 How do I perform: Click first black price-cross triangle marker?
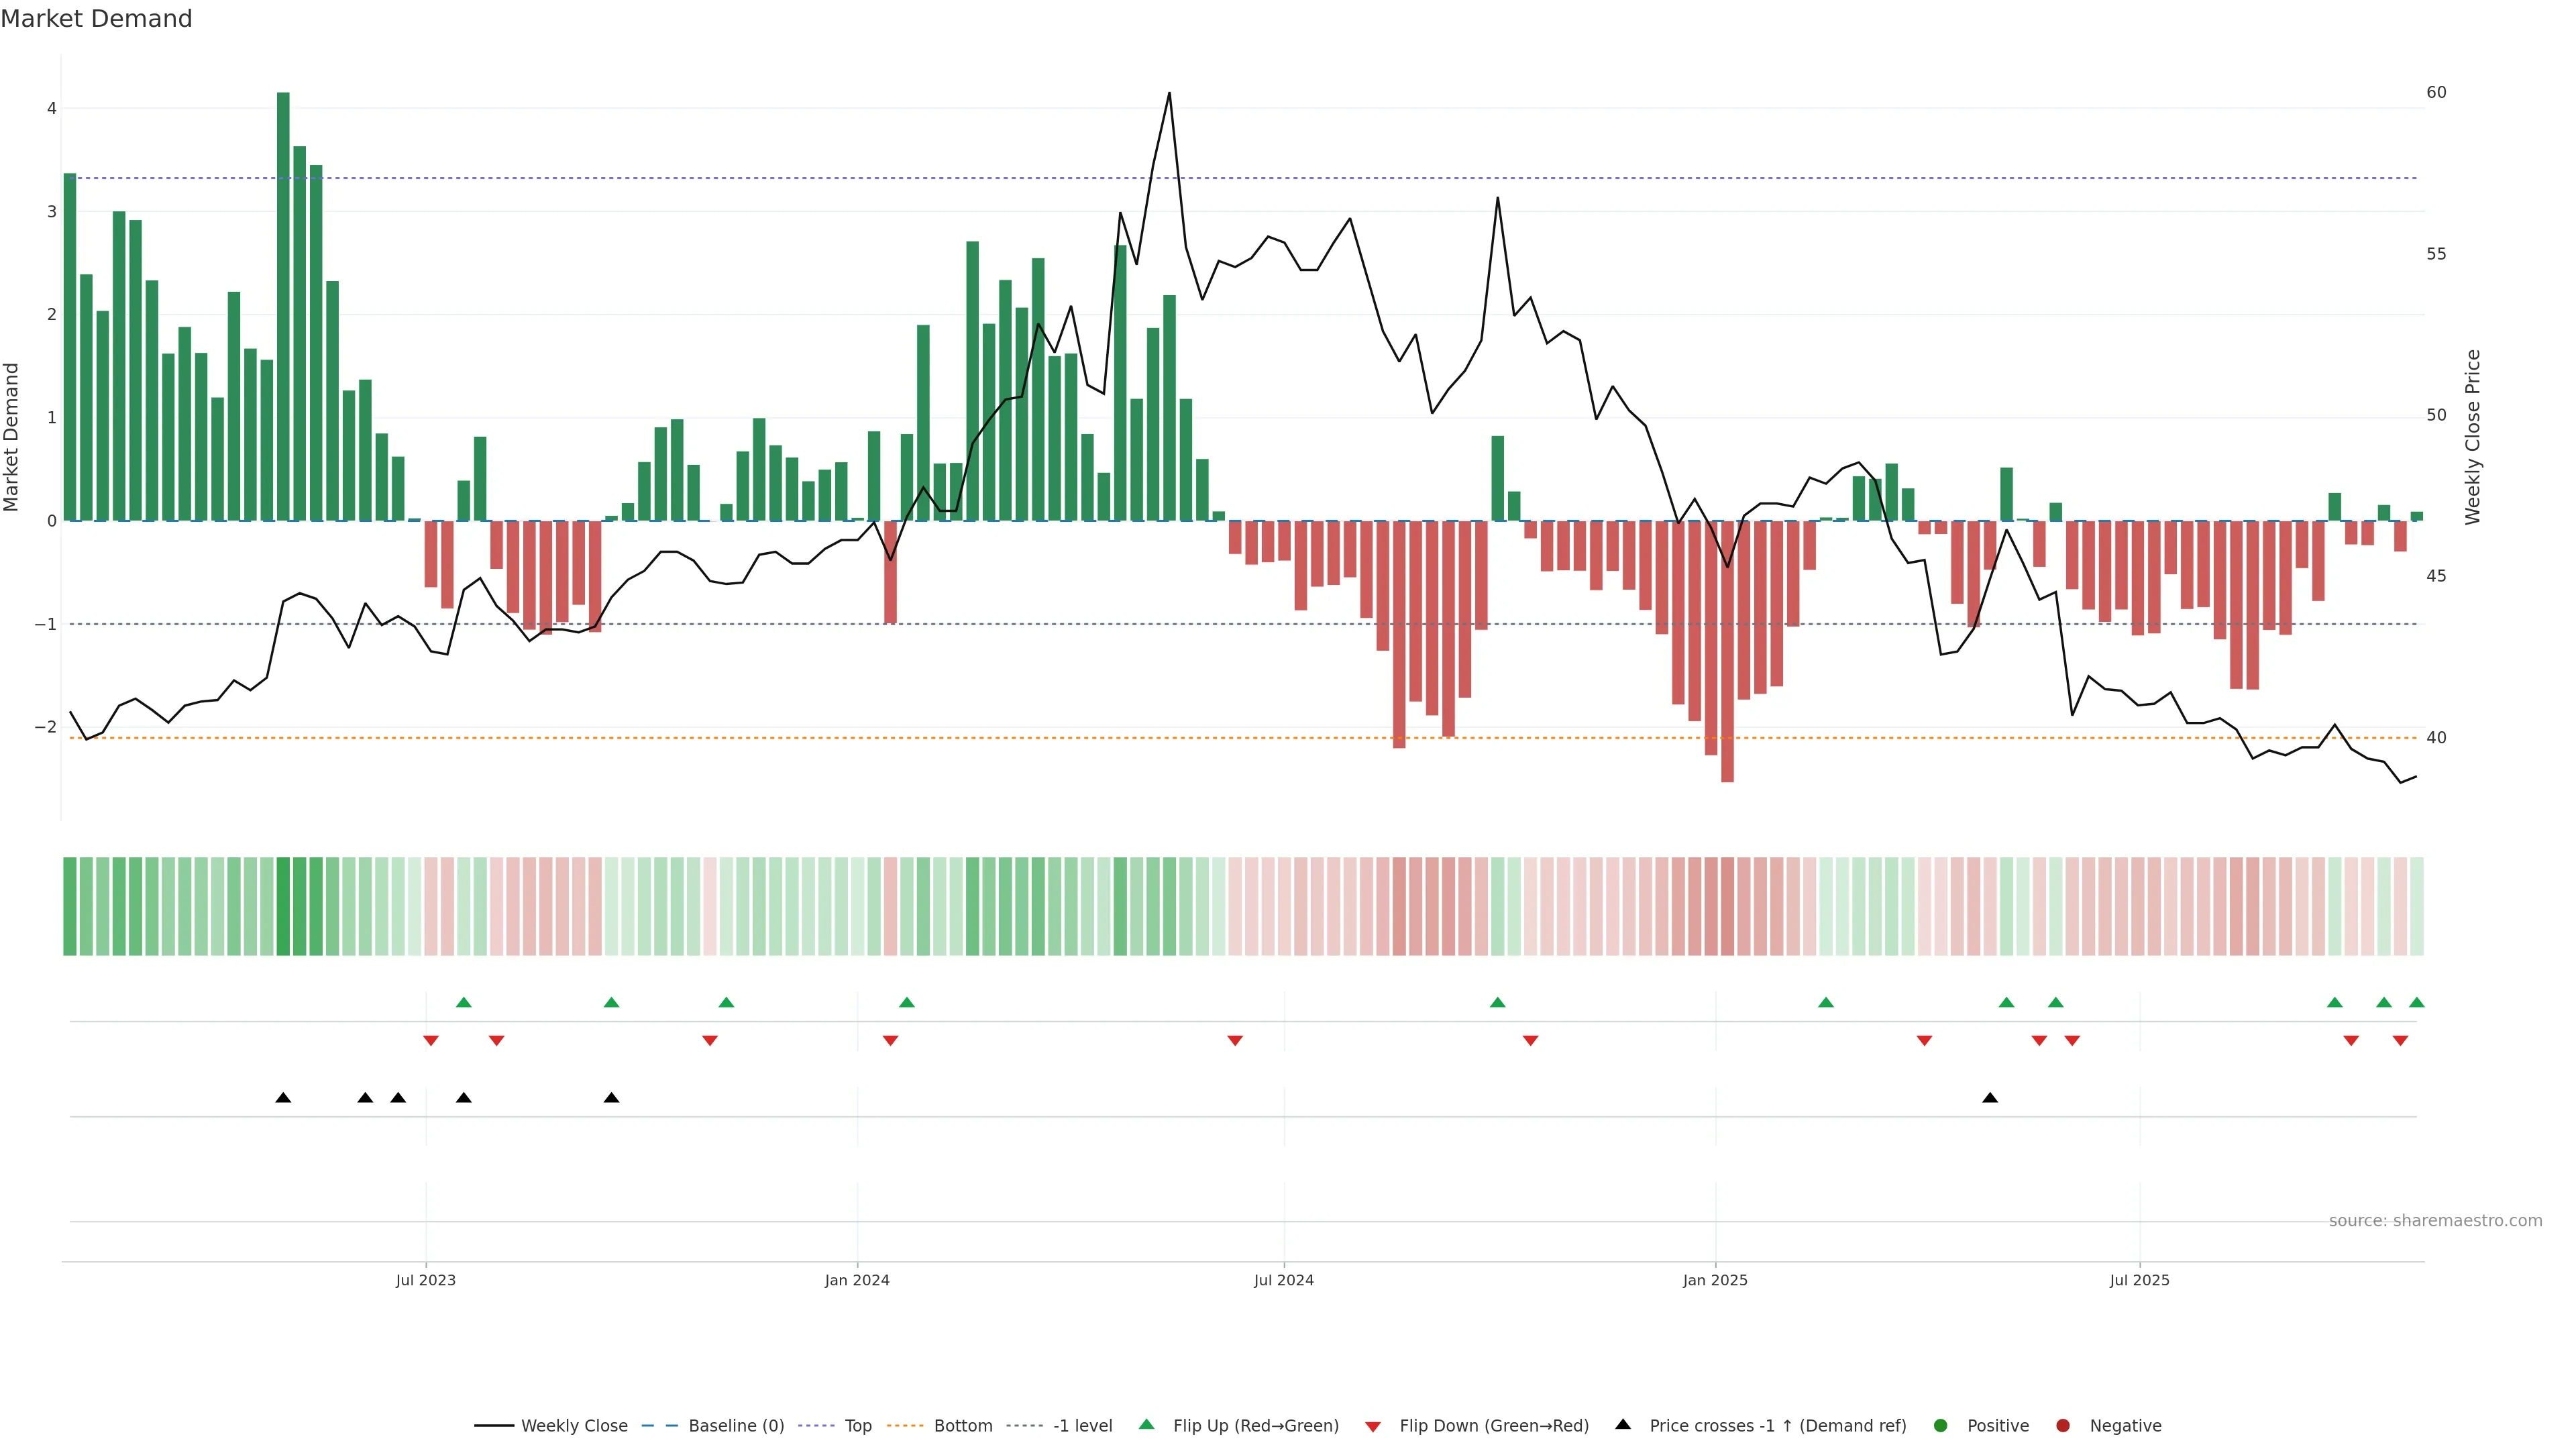coord(283,1098)
